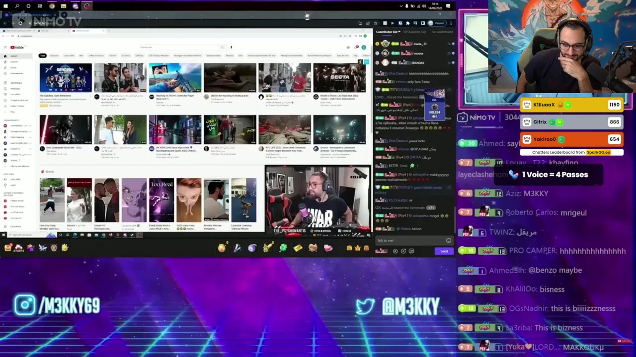
Task: Click the Windows Start button in taskbar
Action: click(x=5, y=6)
